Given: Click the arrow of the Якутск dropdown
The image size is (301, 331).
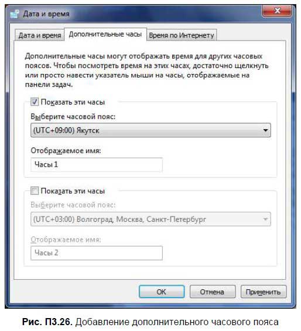Looking at the screenshot, I should 265,130.
